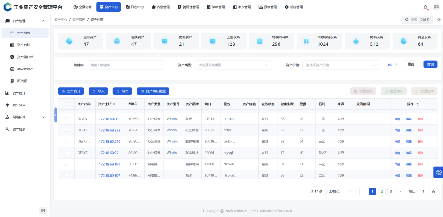Check the row for 172.18.69.240
Screen dimensions: 443x217
(x=66, y=141)
